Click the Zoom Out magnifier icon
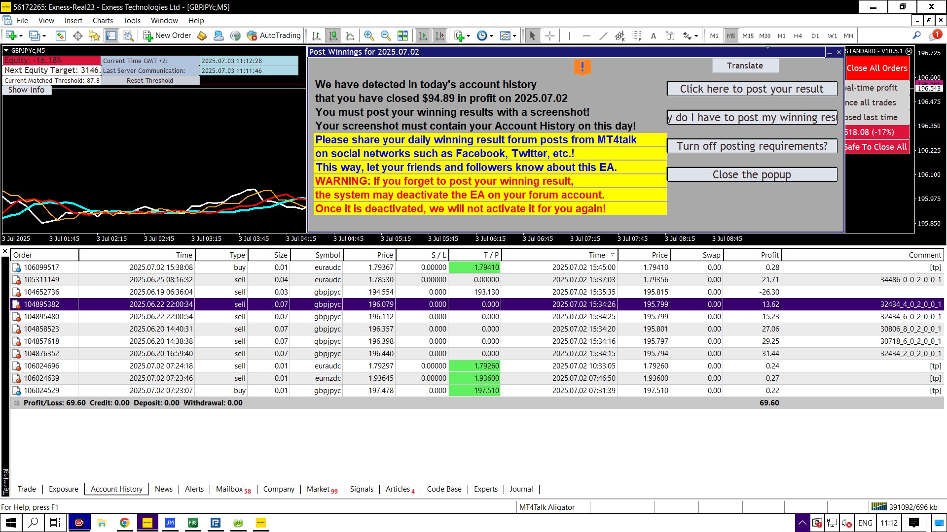 (385, 35)
